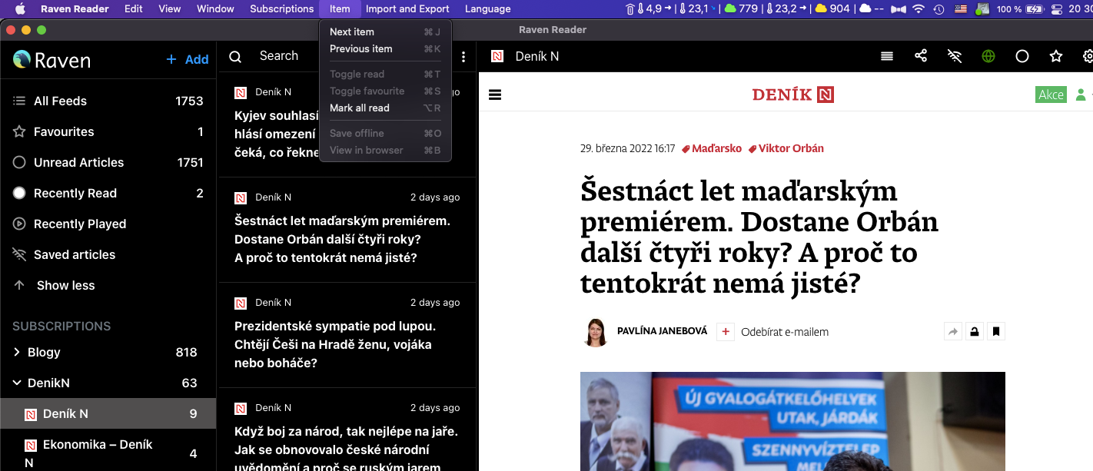This screenshot has width=1093, height=471.
Task: Toggle favourite star in article toolbar
Action: 1056,56
